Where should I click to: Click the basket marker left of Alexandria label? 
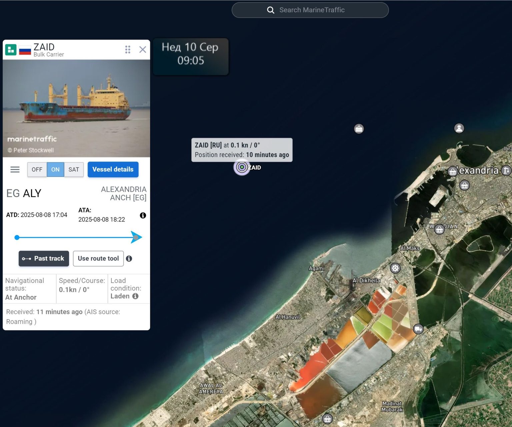(452, 171)
